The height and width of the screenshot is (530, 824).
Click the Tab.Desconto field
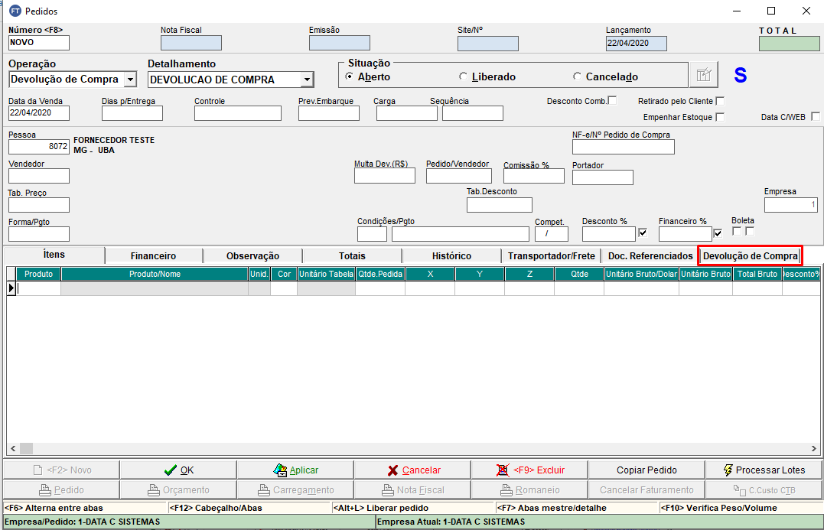(x=500, y=205)
